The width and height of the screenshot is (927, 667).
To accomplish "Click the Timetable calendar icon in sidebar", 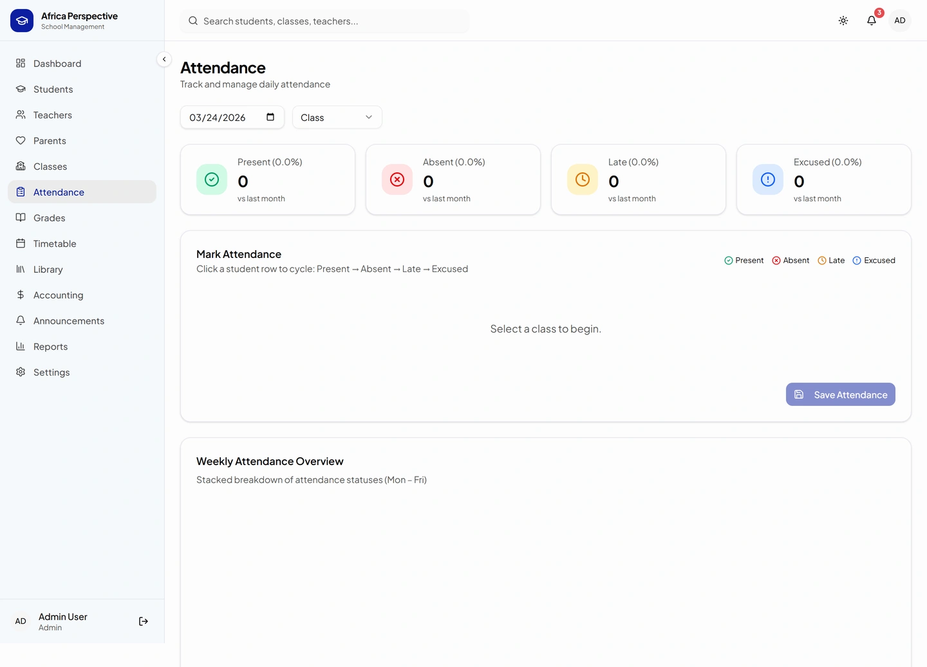I will [21, 243].
